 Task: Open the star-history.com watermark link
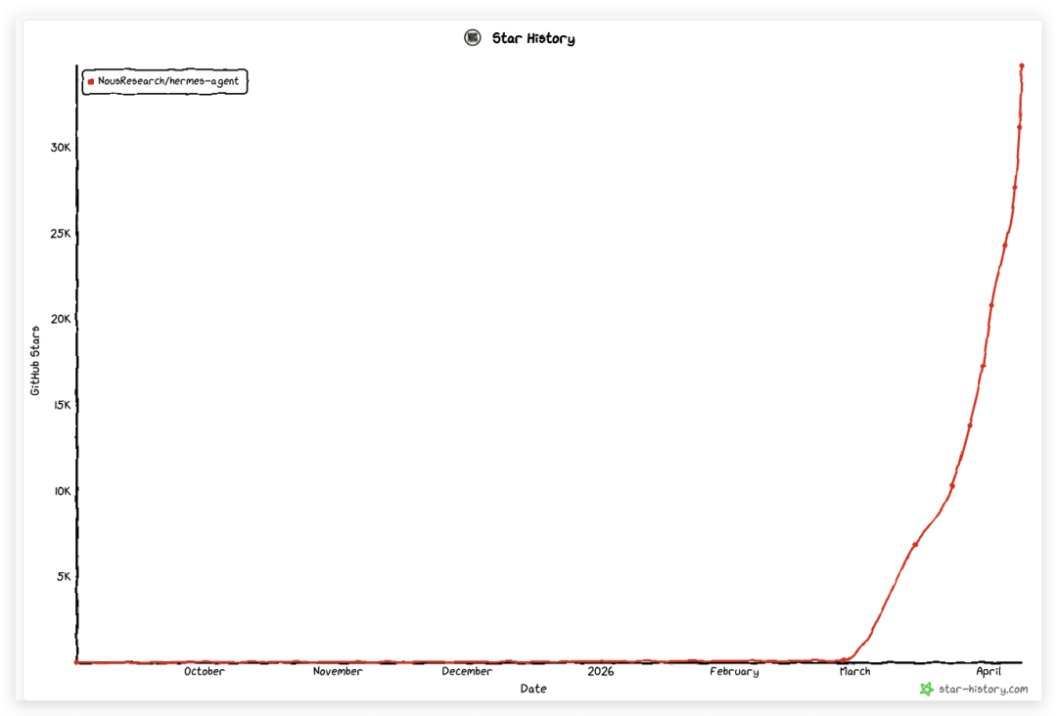(x=983, y=689)
